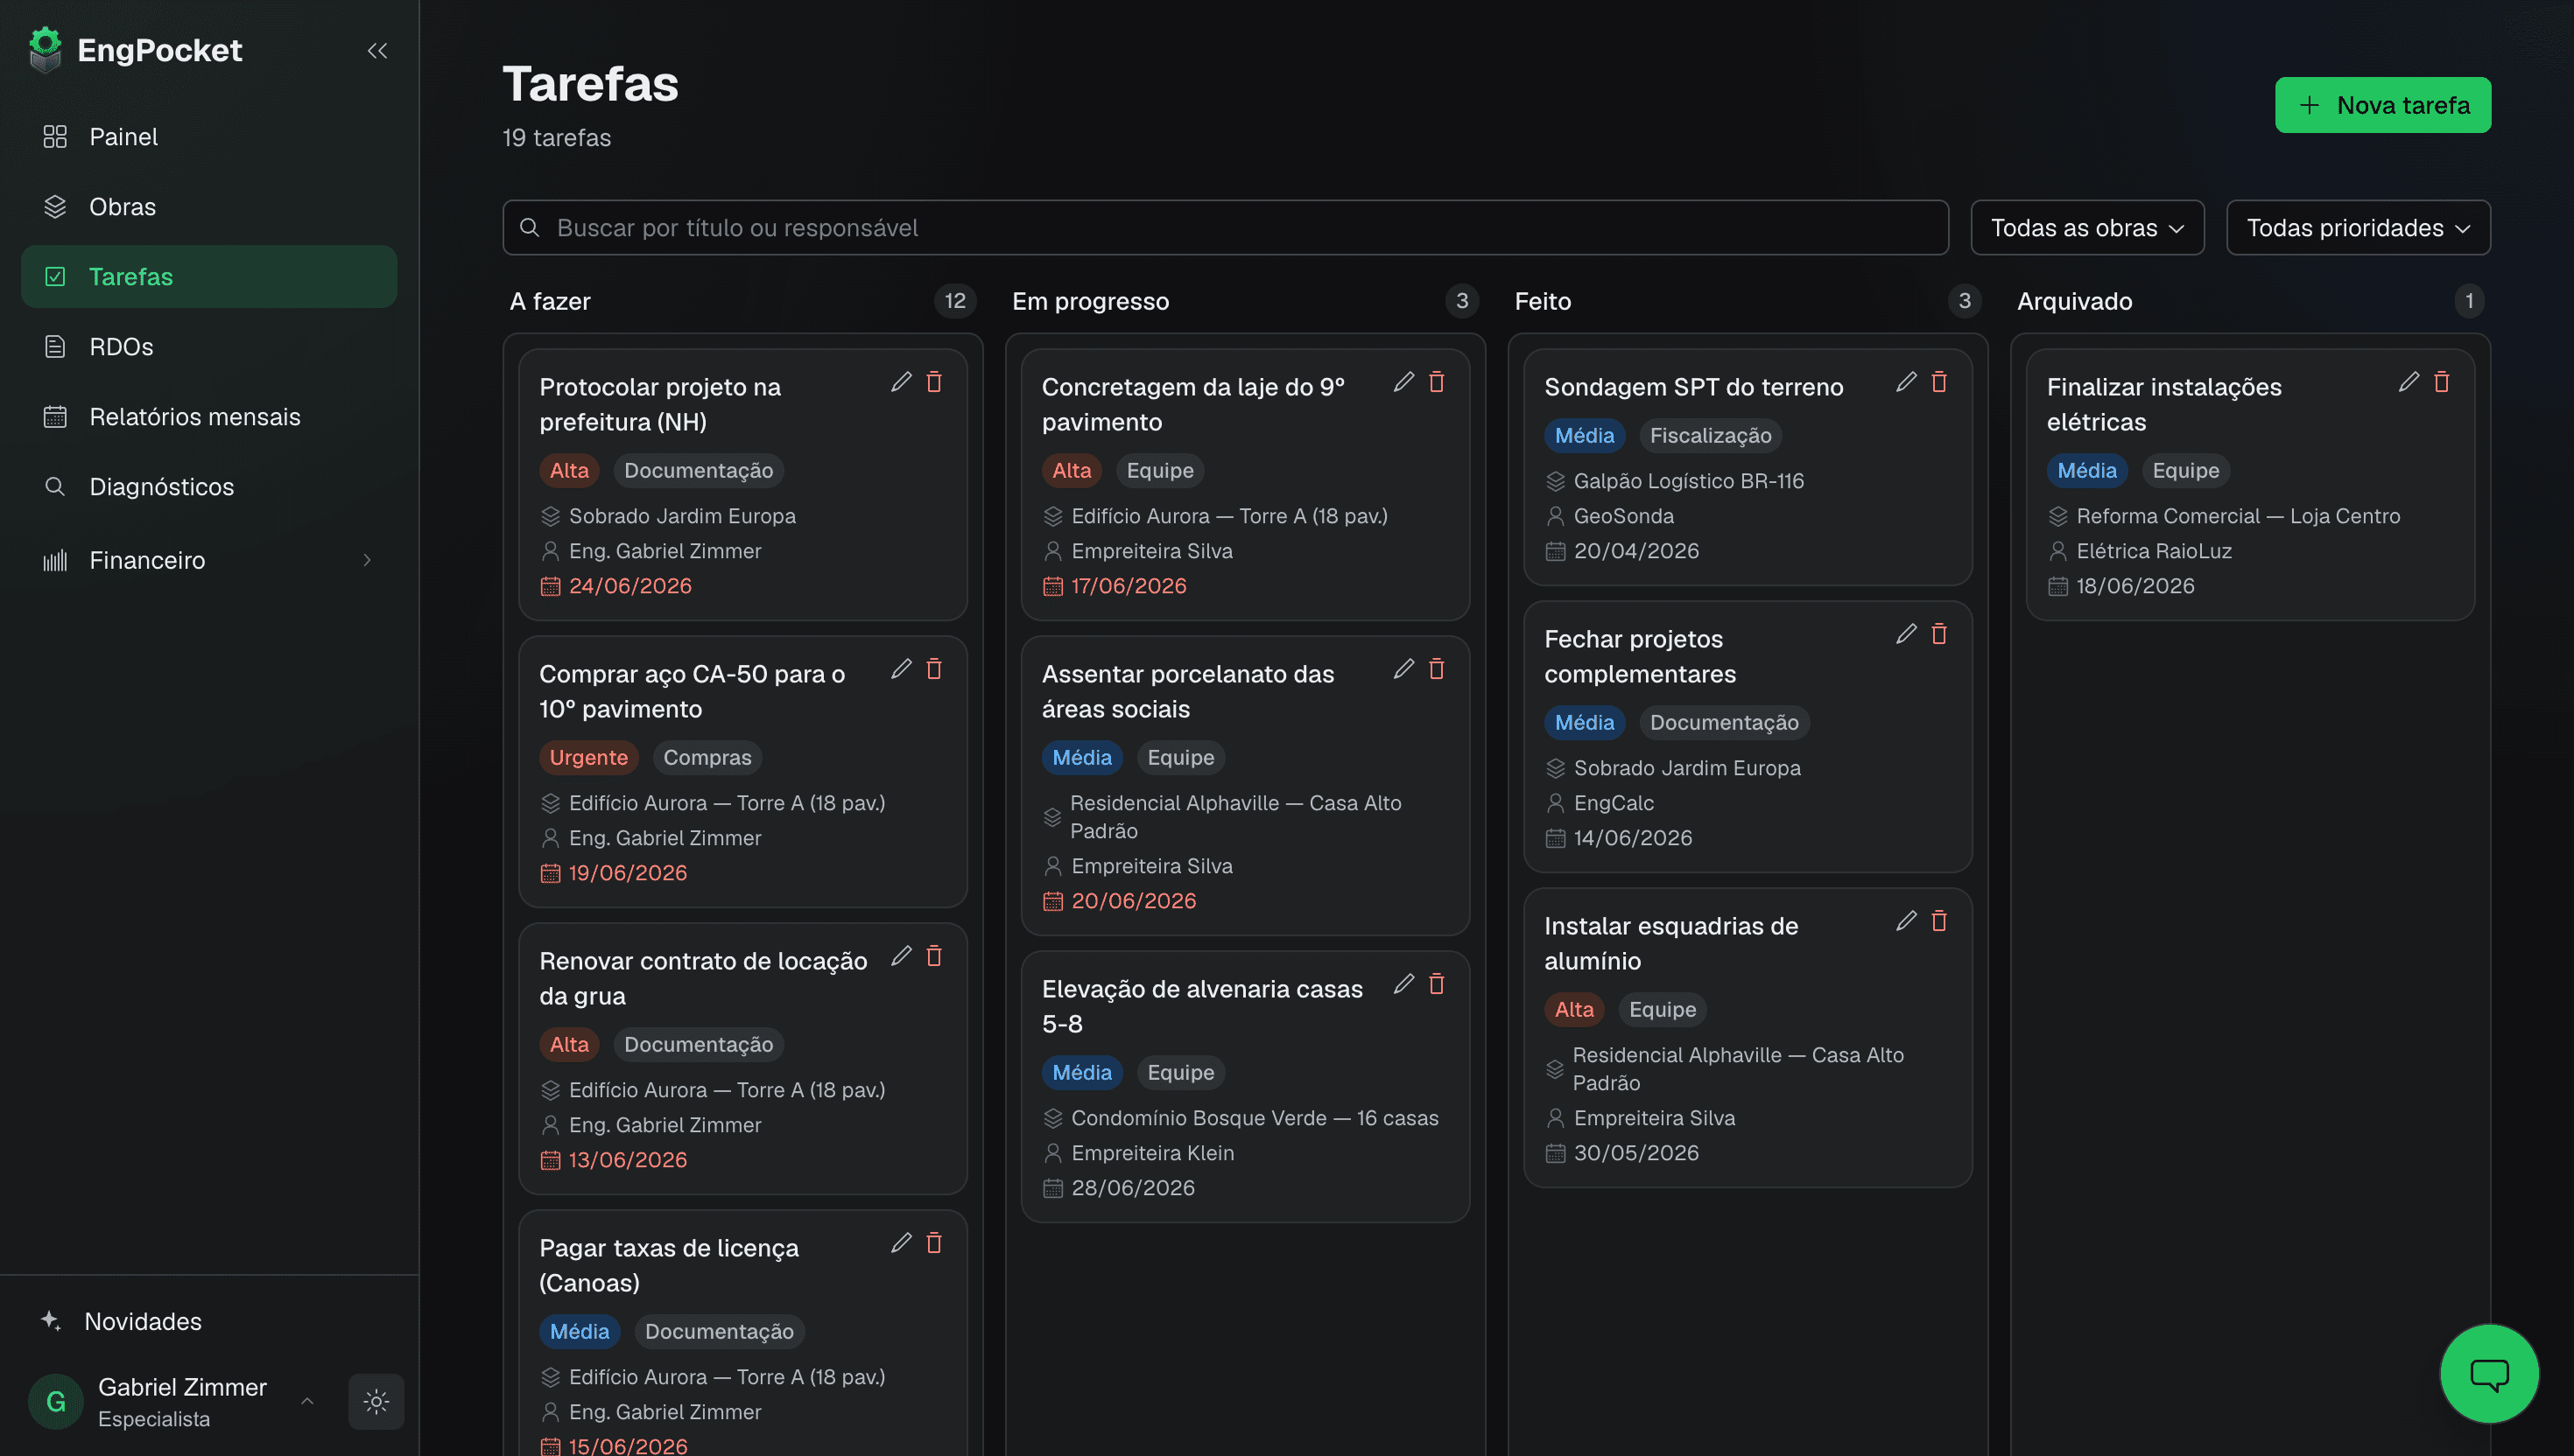Viewport: 2574px width, 1456px height.
Task: Delete the Fechar projetos complementares task
Action: pyautogui.click(x=1938, y=633)
